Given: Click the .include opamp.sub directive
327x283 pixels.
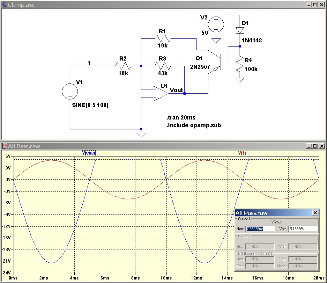Looking at the screenshot, I should tap(194, 125).
